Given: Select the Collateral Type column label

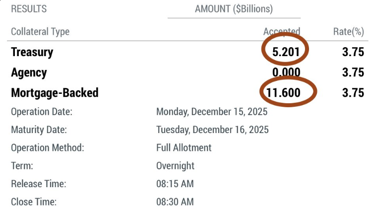Looking at the screenshot, I should pos(40,32).
